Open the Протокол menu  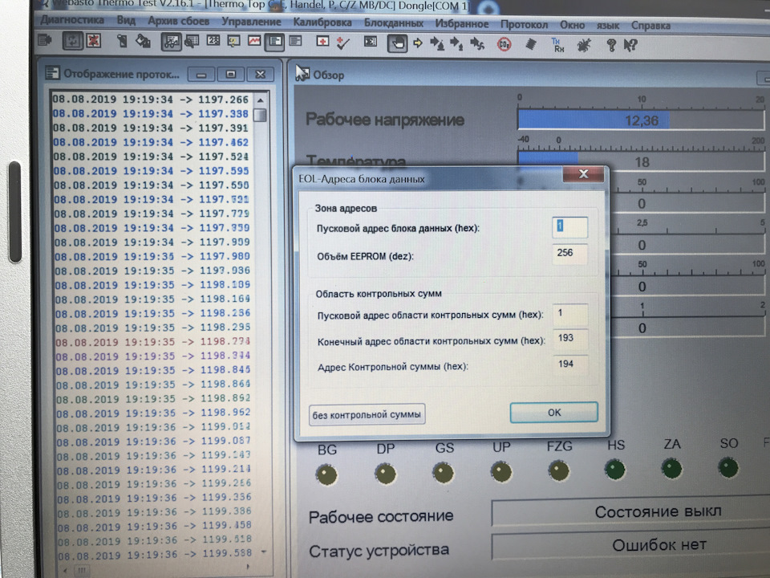point(525,24)
